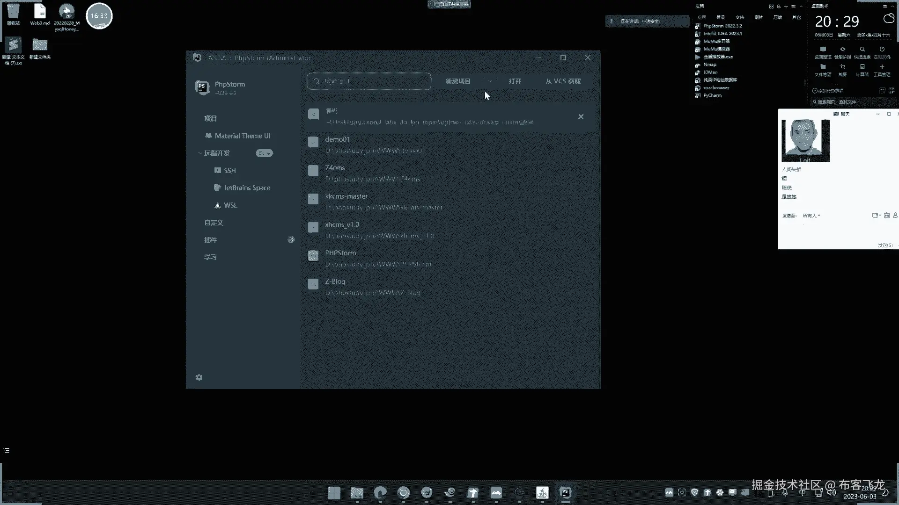This screenshot has height=505, width=899.
Task: Click the 从 VCS 获取 button
Action: (563, 81)
